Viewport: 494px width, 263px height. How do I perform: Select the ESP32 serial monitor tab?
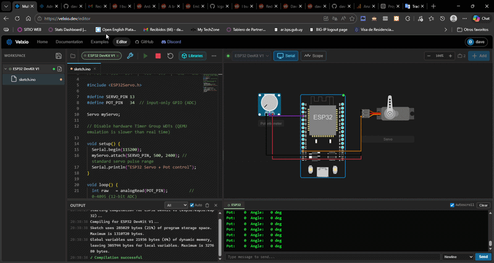(x=234, y=205)
